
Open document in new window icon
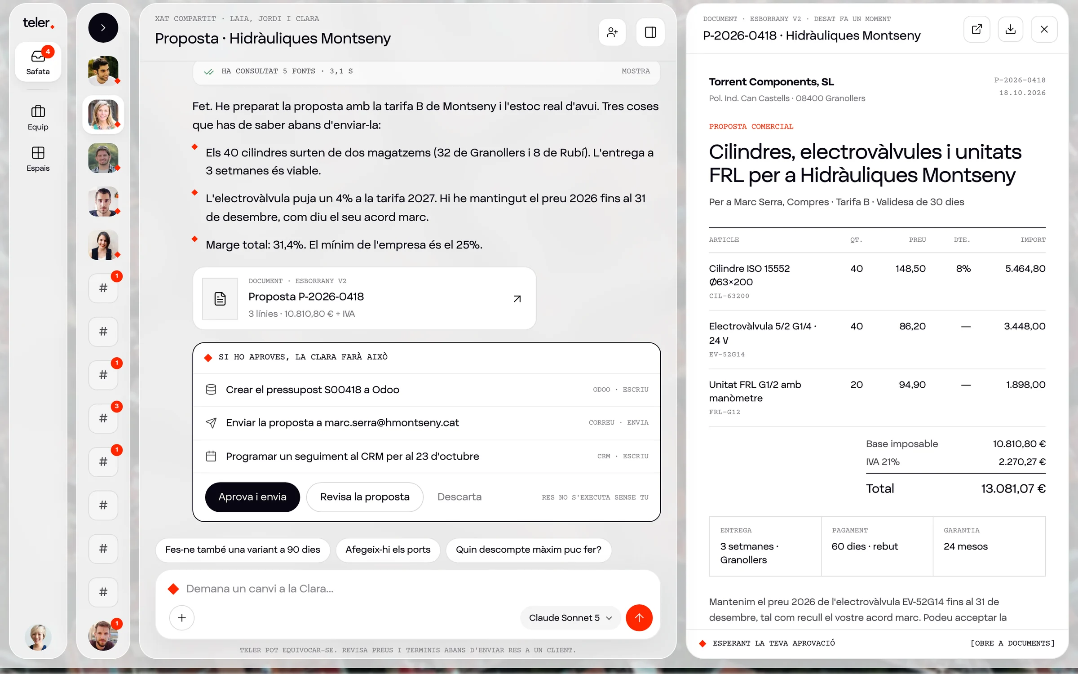point(976,30)
